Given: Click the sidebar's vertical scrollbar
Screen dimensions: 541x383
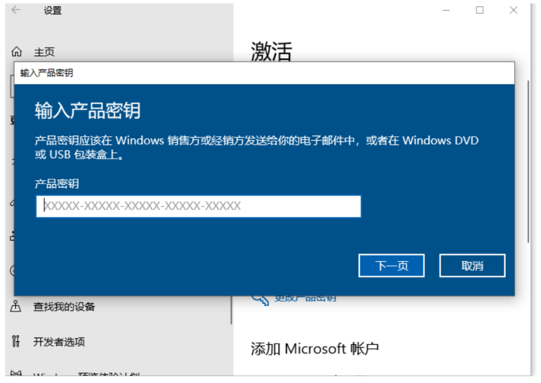Looking at the screenshot, I should (231, 309).
